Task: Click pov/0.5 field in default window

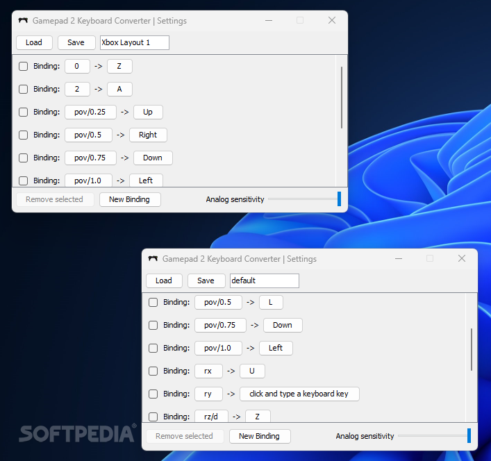Action: click(x=218, y=302)
